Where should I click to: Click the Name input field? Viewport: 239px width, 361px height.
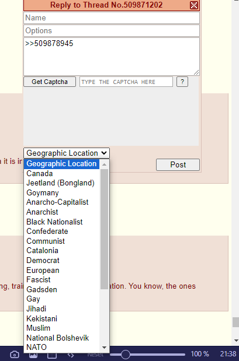point(112,17)
